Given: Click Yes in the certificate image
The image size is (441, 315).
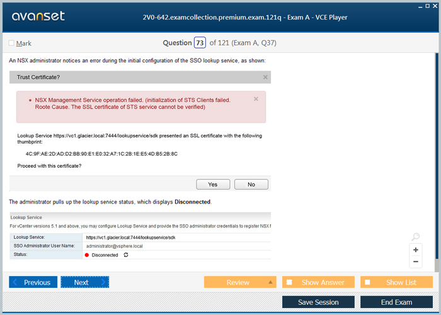Looking at the screenshot, I should (213, 185).
